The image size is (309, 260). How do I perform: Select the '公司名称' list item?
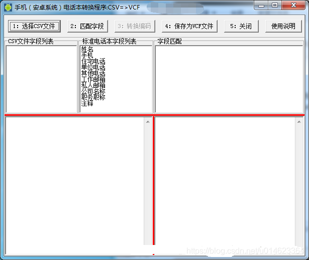point(93,91)
